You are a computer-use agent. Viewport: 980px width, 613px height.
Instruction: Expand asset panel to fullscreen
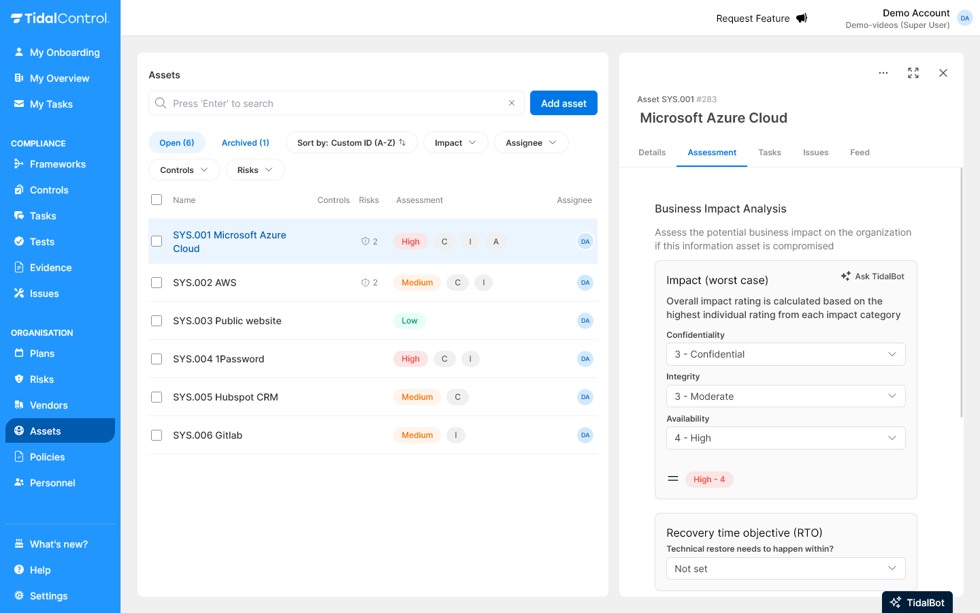[x=913, y=73]
